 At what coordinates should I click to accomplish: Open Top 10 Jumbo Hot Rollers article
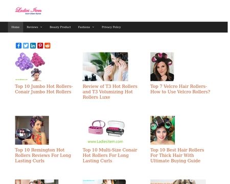(44, 89)
